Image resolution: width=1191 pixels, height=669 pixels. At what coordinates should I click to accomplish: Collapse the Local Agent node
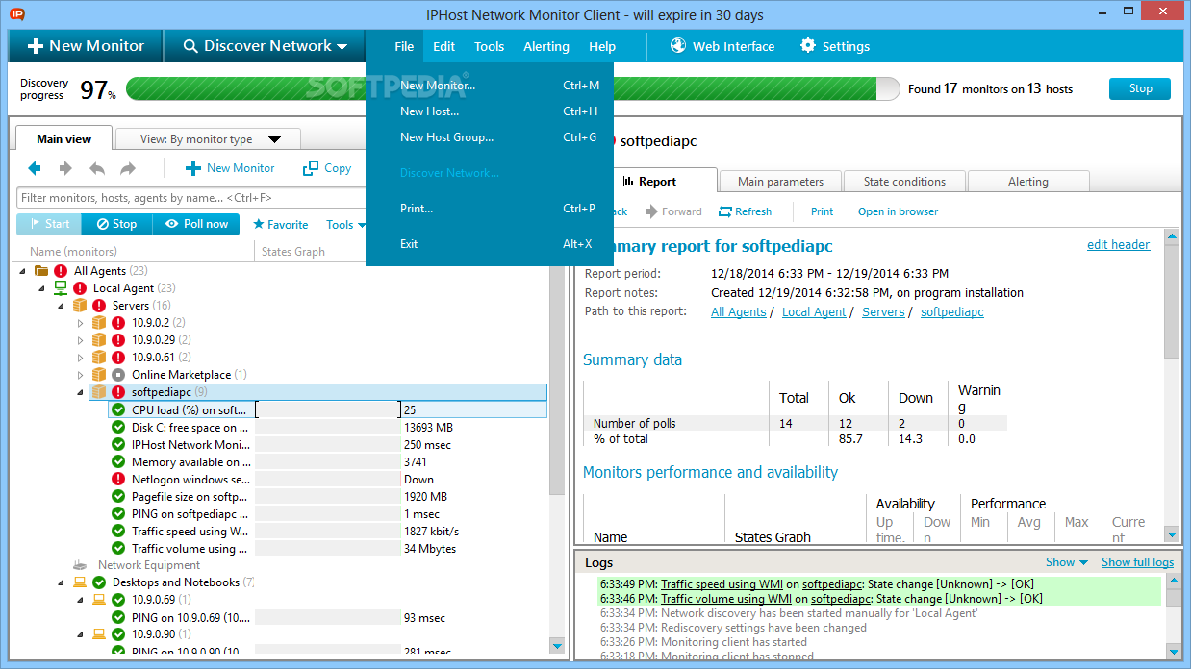pos(42,288)
